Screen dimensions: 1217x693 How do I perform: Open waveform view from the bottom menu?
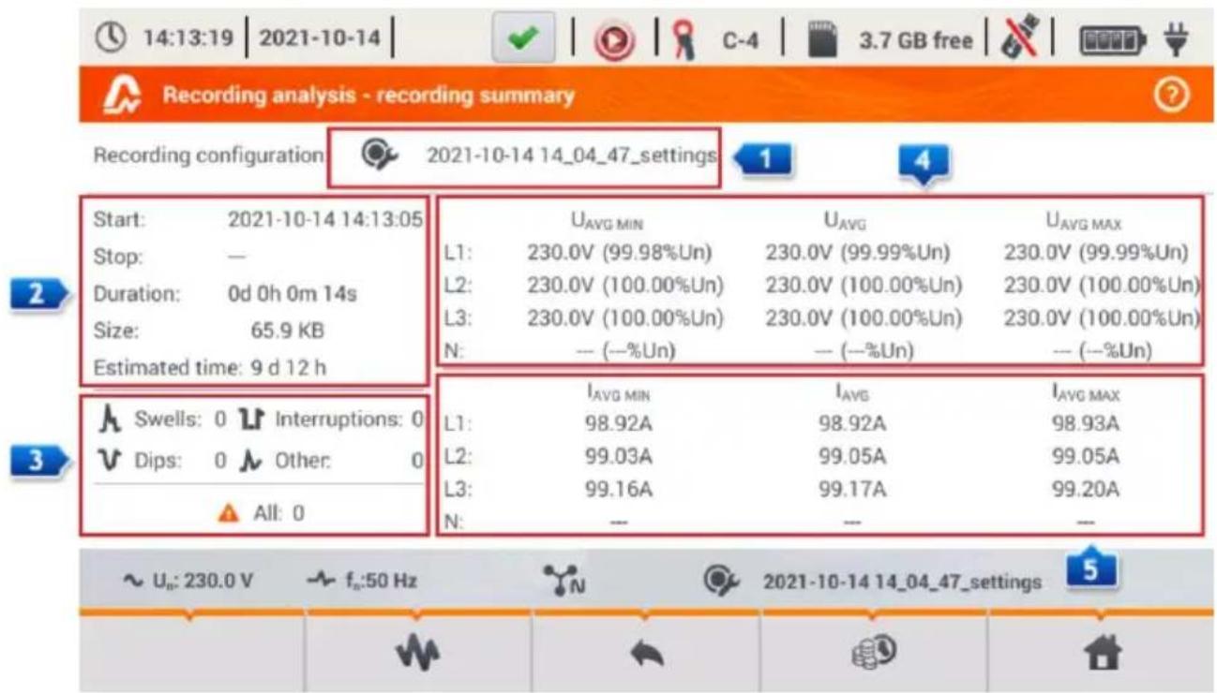419,654
